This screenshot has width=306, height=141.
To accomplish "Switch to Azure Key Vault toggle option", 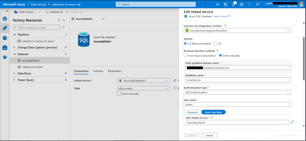I will tap(213, 112).
